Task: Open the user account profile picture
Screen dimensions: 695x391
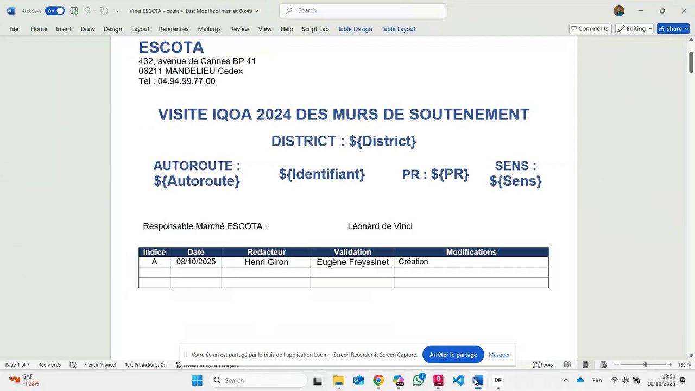Action: pyautogui.click(x=619, y=11)
